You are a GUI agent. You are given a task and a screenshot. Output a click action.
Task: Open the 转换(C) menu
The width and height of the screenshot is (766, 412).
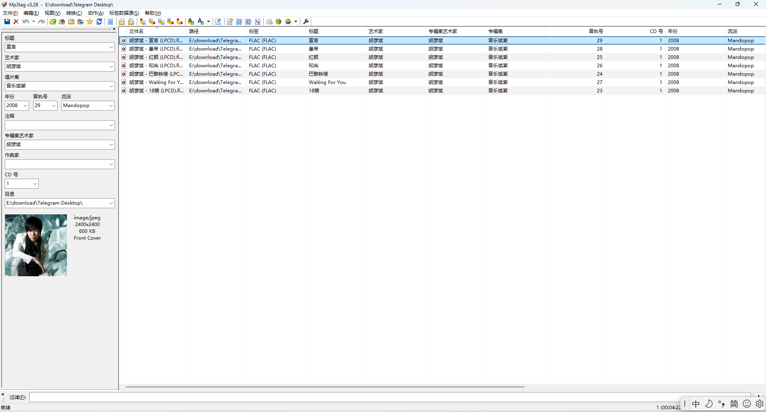click(x=74, y=13)
